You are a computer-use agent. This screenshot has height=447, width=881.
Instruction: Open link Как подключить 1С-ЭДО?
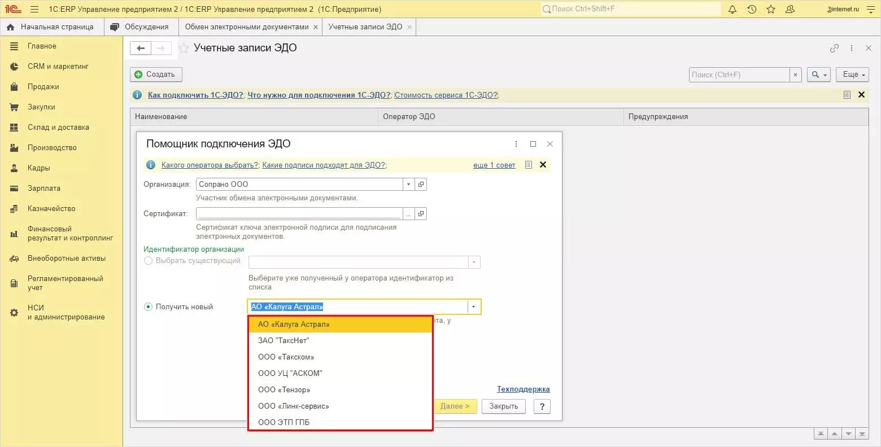(195, 95)
